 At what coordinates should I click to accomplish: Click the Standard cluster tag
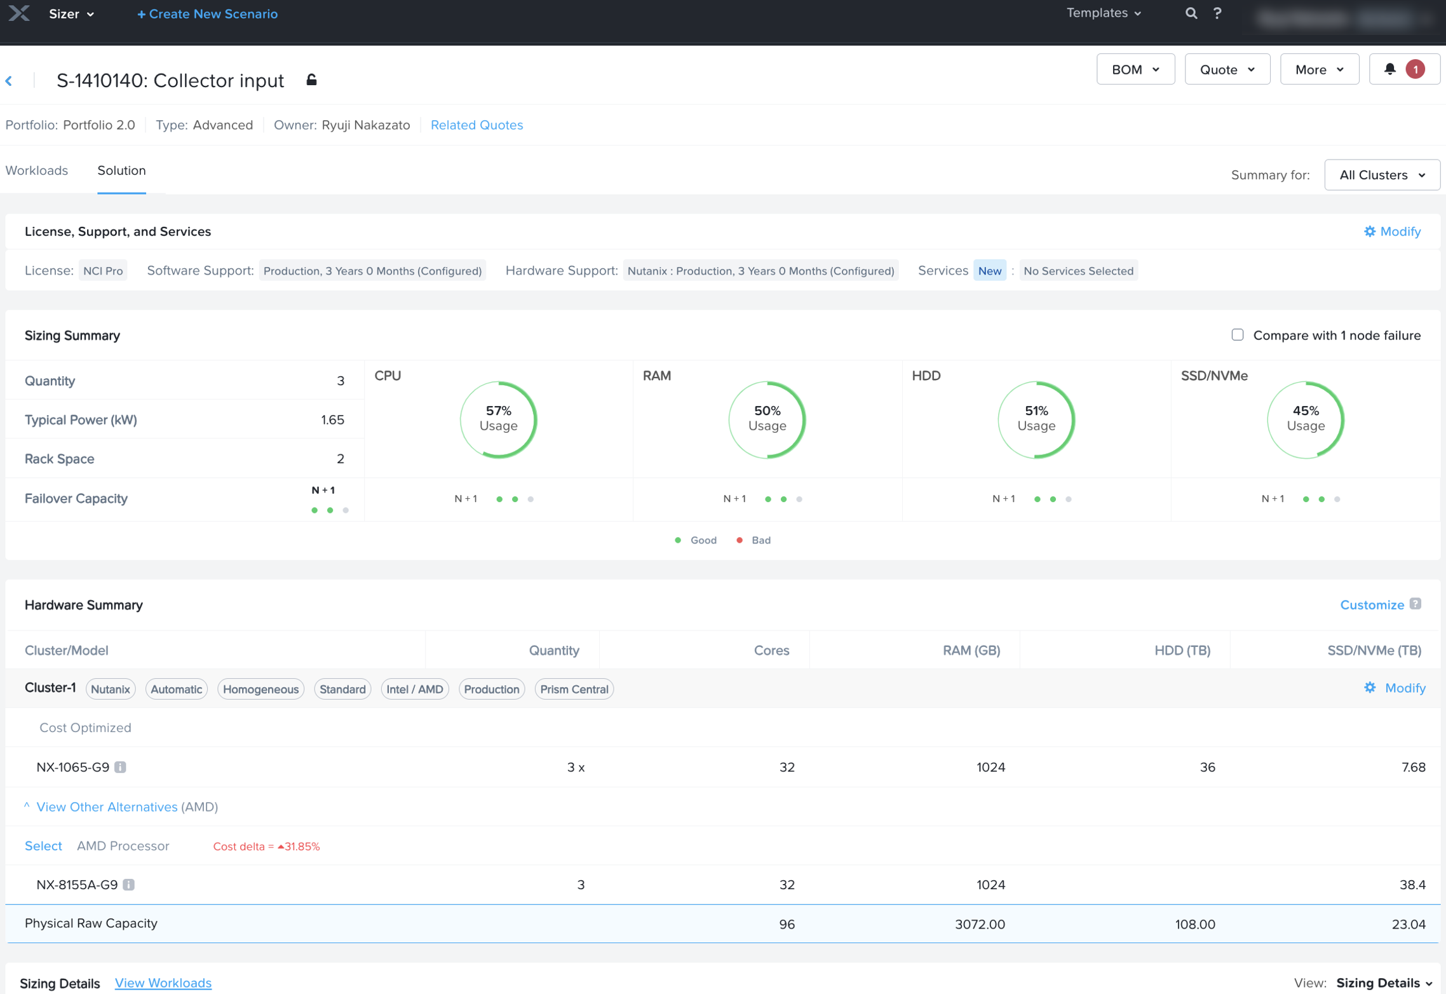342,689
